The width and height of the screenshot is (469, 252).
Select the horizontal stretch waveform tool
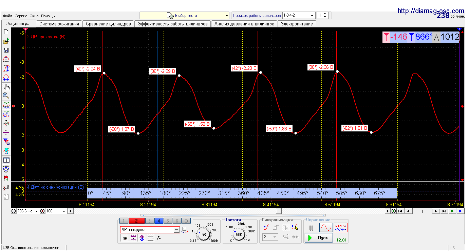(6, 78)
